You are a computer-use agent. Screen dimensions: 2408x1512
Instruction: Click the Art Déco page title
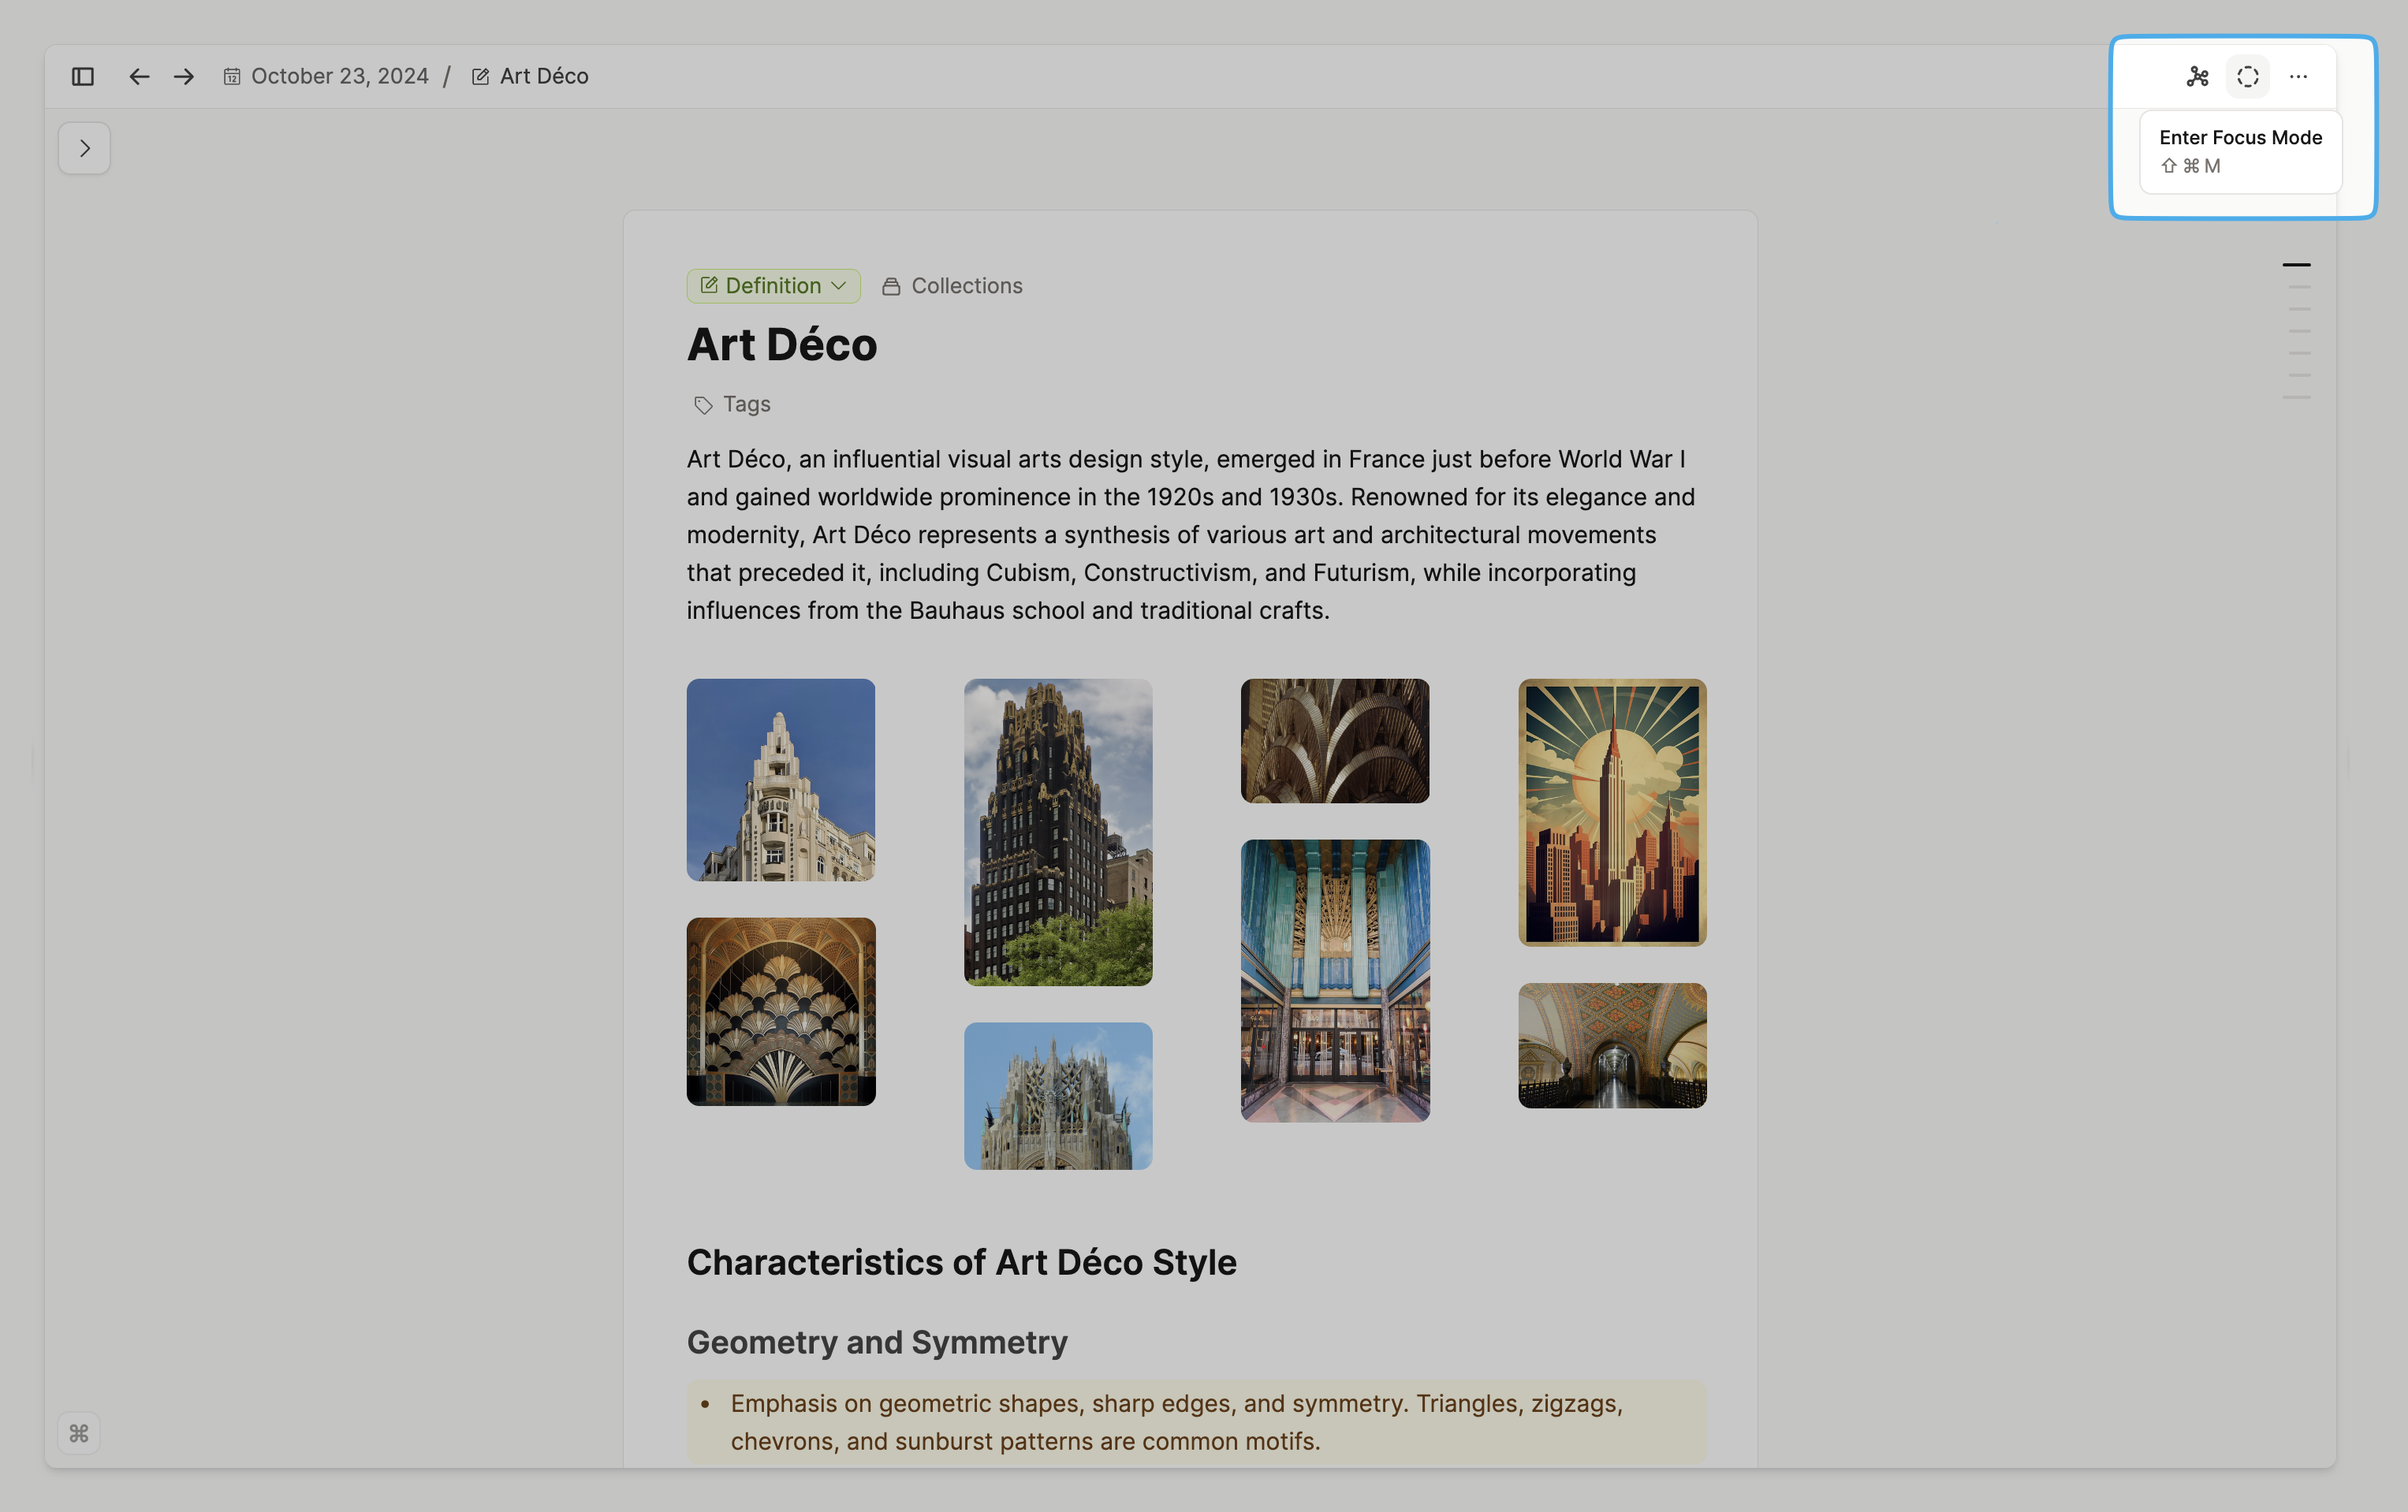[x=781, y=345]
